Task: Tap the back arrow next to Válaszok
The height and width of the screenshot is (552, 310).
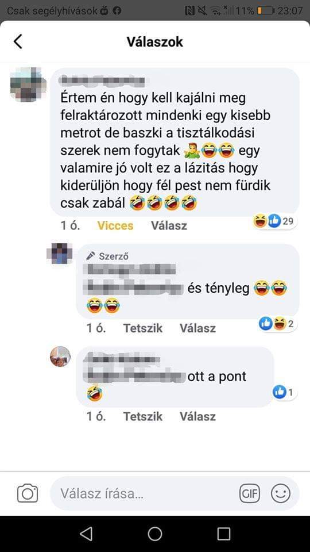Action: (x=18, y=41)
